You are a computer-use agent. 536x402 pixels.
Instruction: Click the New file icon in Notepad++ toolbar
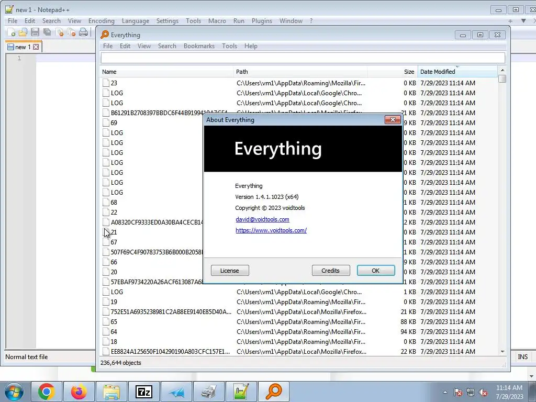click(12, 32)
